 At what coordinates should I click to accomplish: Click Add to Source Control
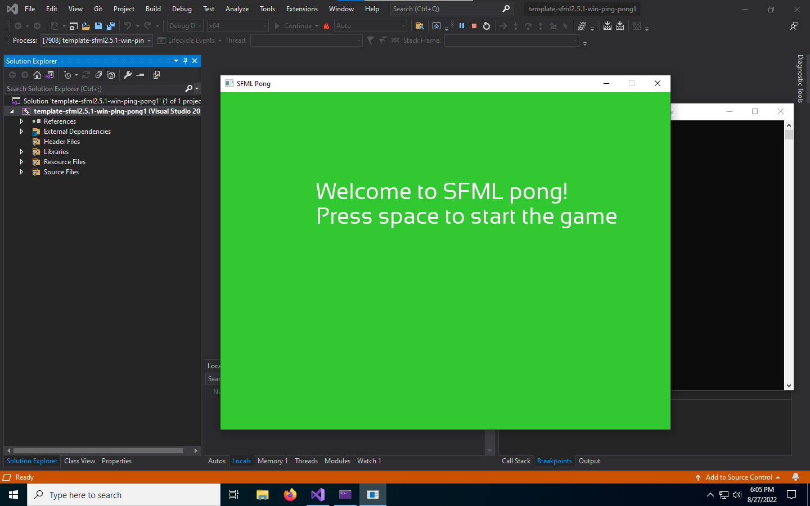point(738,477)
